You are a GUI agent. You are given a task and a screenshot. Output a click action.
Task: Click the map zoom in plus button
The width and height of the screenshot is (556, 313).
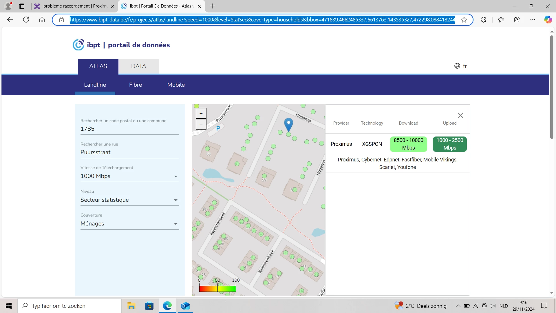tap(201, 113)
